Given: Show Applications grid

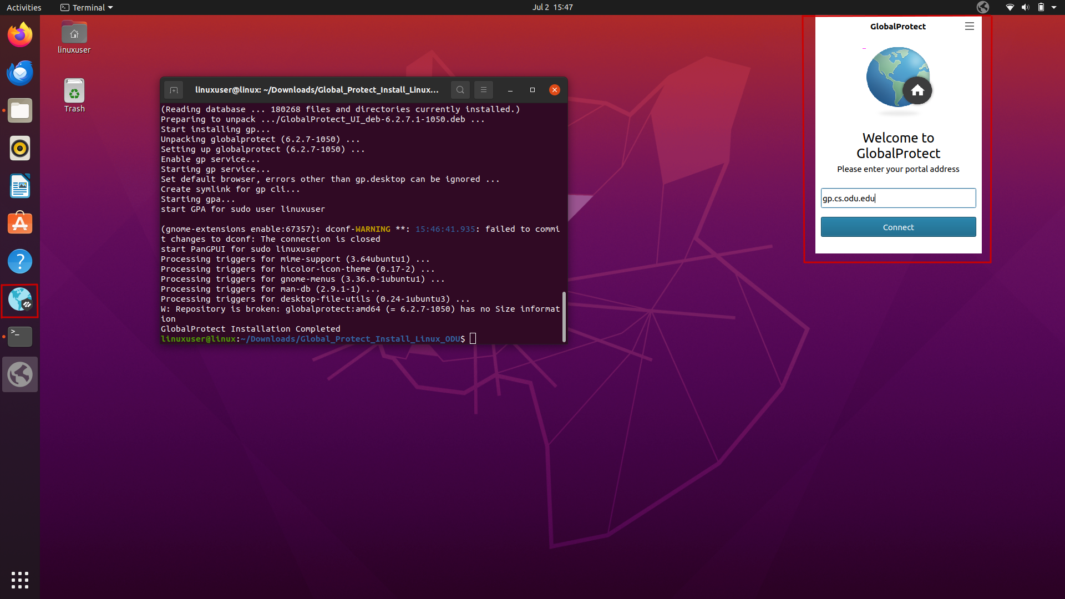Looking at the screenshot, I should tap(20, 580).
